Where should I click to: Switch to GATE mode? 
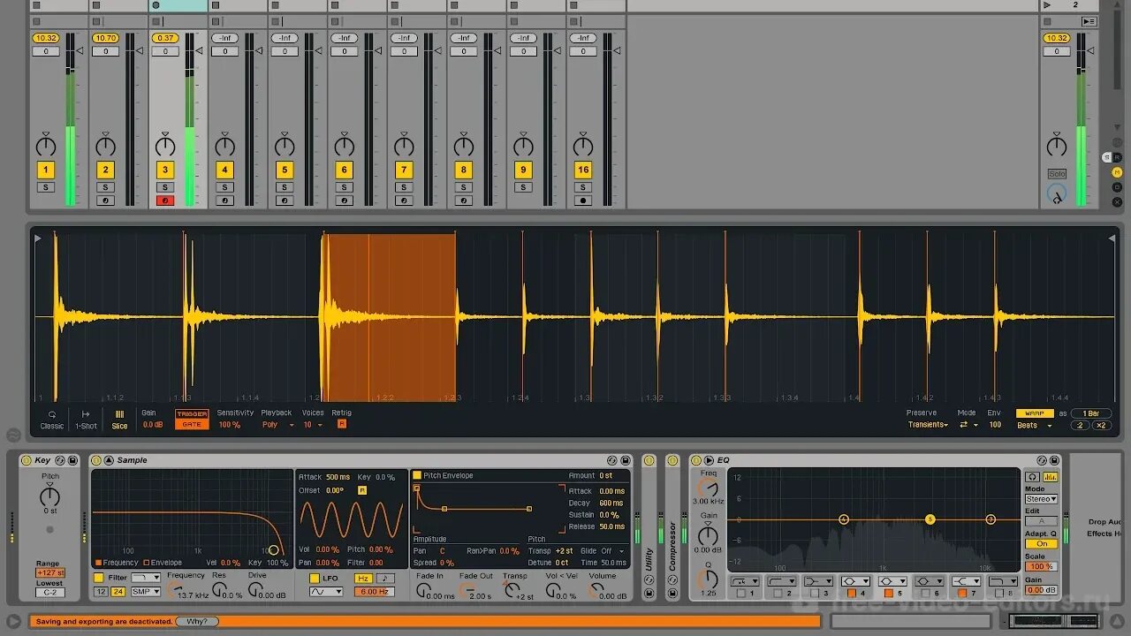192,424
